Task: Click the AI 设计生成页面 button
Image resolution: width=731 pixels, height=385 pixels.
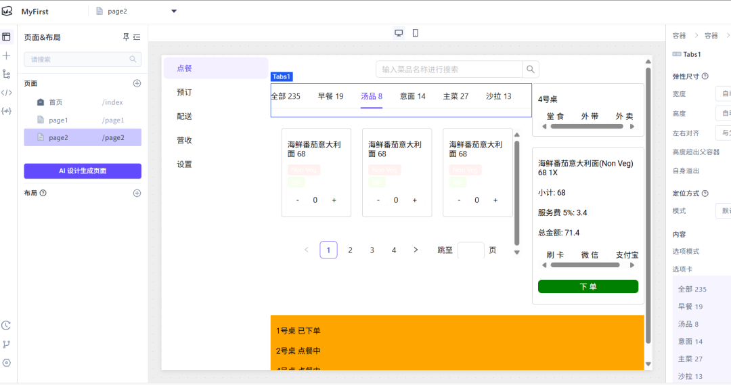Action: (x=83, y=171)
